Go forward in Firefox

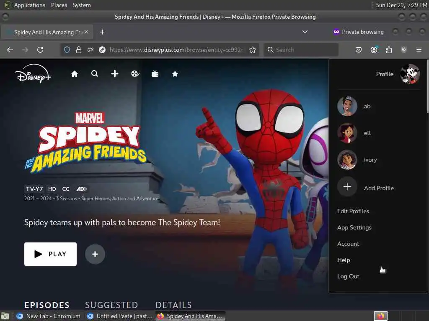click(x=25, y=50)
